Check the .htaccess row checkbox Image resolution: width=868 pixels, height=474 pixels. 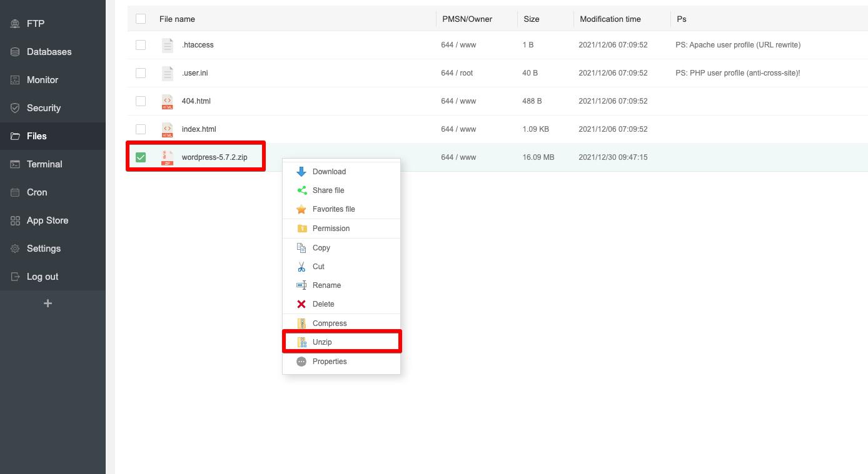tap(141, 45)
